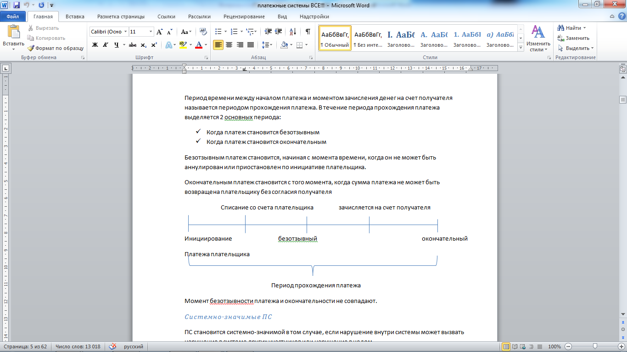Viewport: 627px width, 352px height.
Task: Copy selection with Копировать
Action: pyautogui.click(x=46, y=38)
